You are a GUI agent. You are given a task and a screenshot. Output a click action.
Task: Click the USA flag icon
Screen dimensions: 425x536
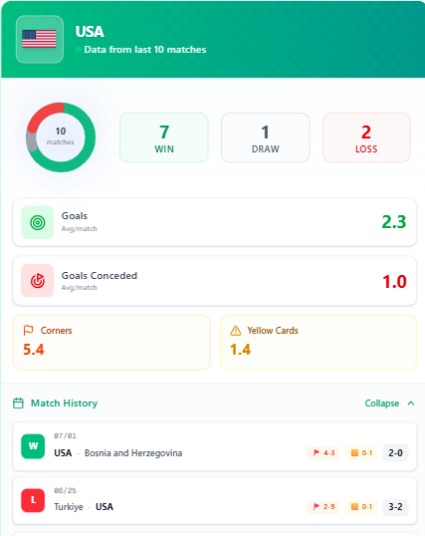pos(39,39)
